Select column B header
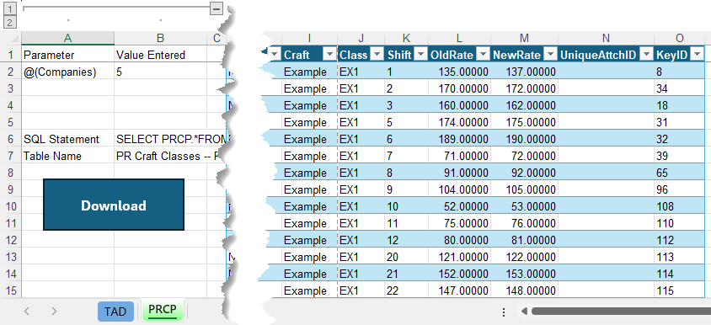Image resolution: width=711 pixels, height=325 pixels. pos(160,38)
